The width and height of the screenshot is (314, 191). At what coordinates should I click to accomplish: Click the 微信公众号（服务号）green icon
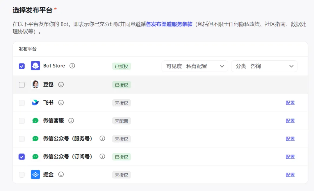(x=35, y=139)
